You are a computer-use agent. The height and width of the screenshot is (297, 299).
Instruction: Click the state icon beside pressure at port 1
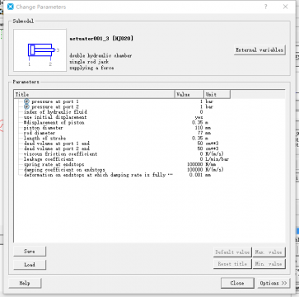(x=26, y=101)
